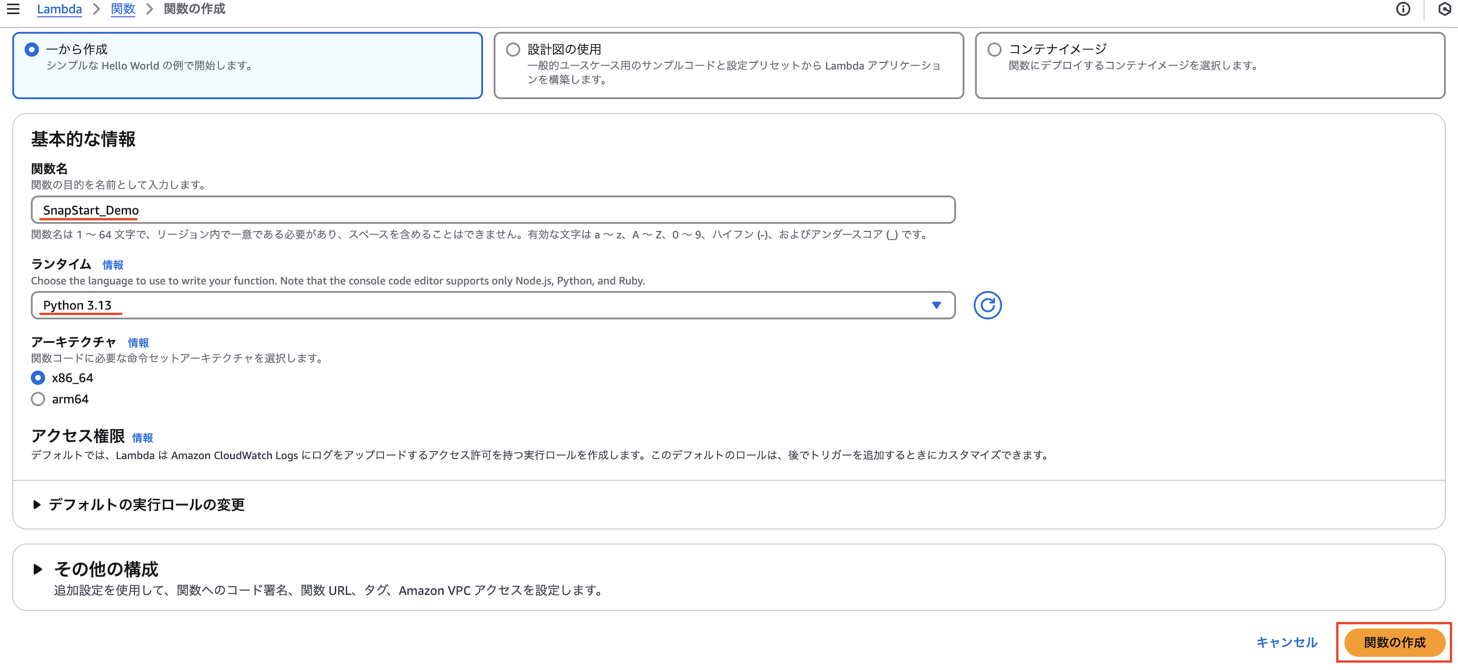This screenshot has height=670, width=1458.
Task: Select the 設計図の使用 option
Action: [512, 50]
